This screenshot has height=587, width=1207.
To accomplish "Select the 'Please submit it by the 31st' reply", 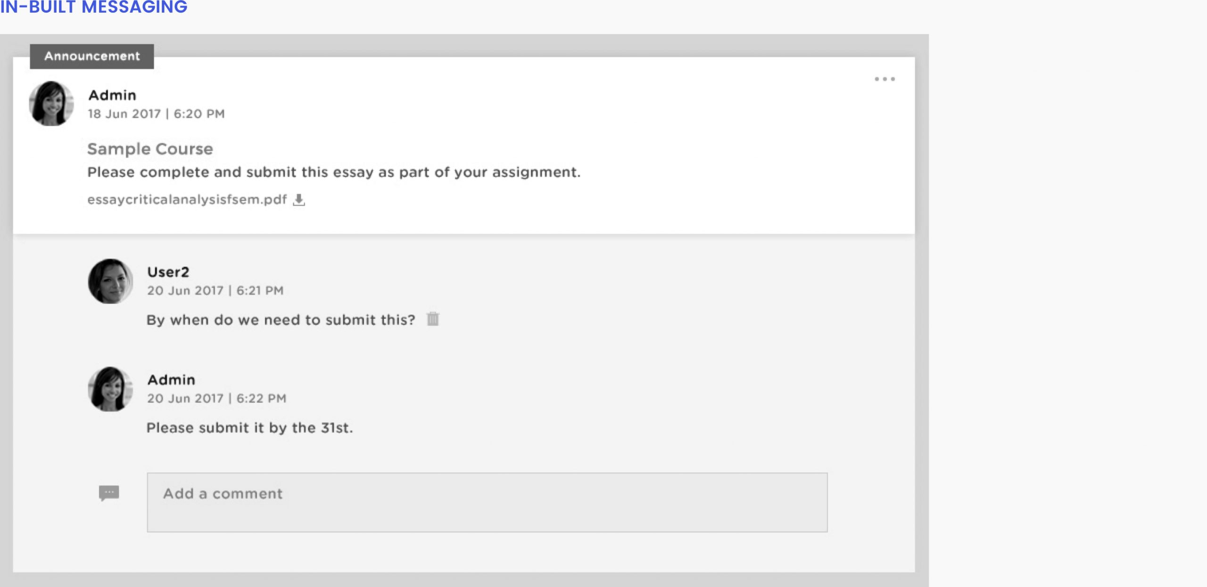I will point(249,428).
